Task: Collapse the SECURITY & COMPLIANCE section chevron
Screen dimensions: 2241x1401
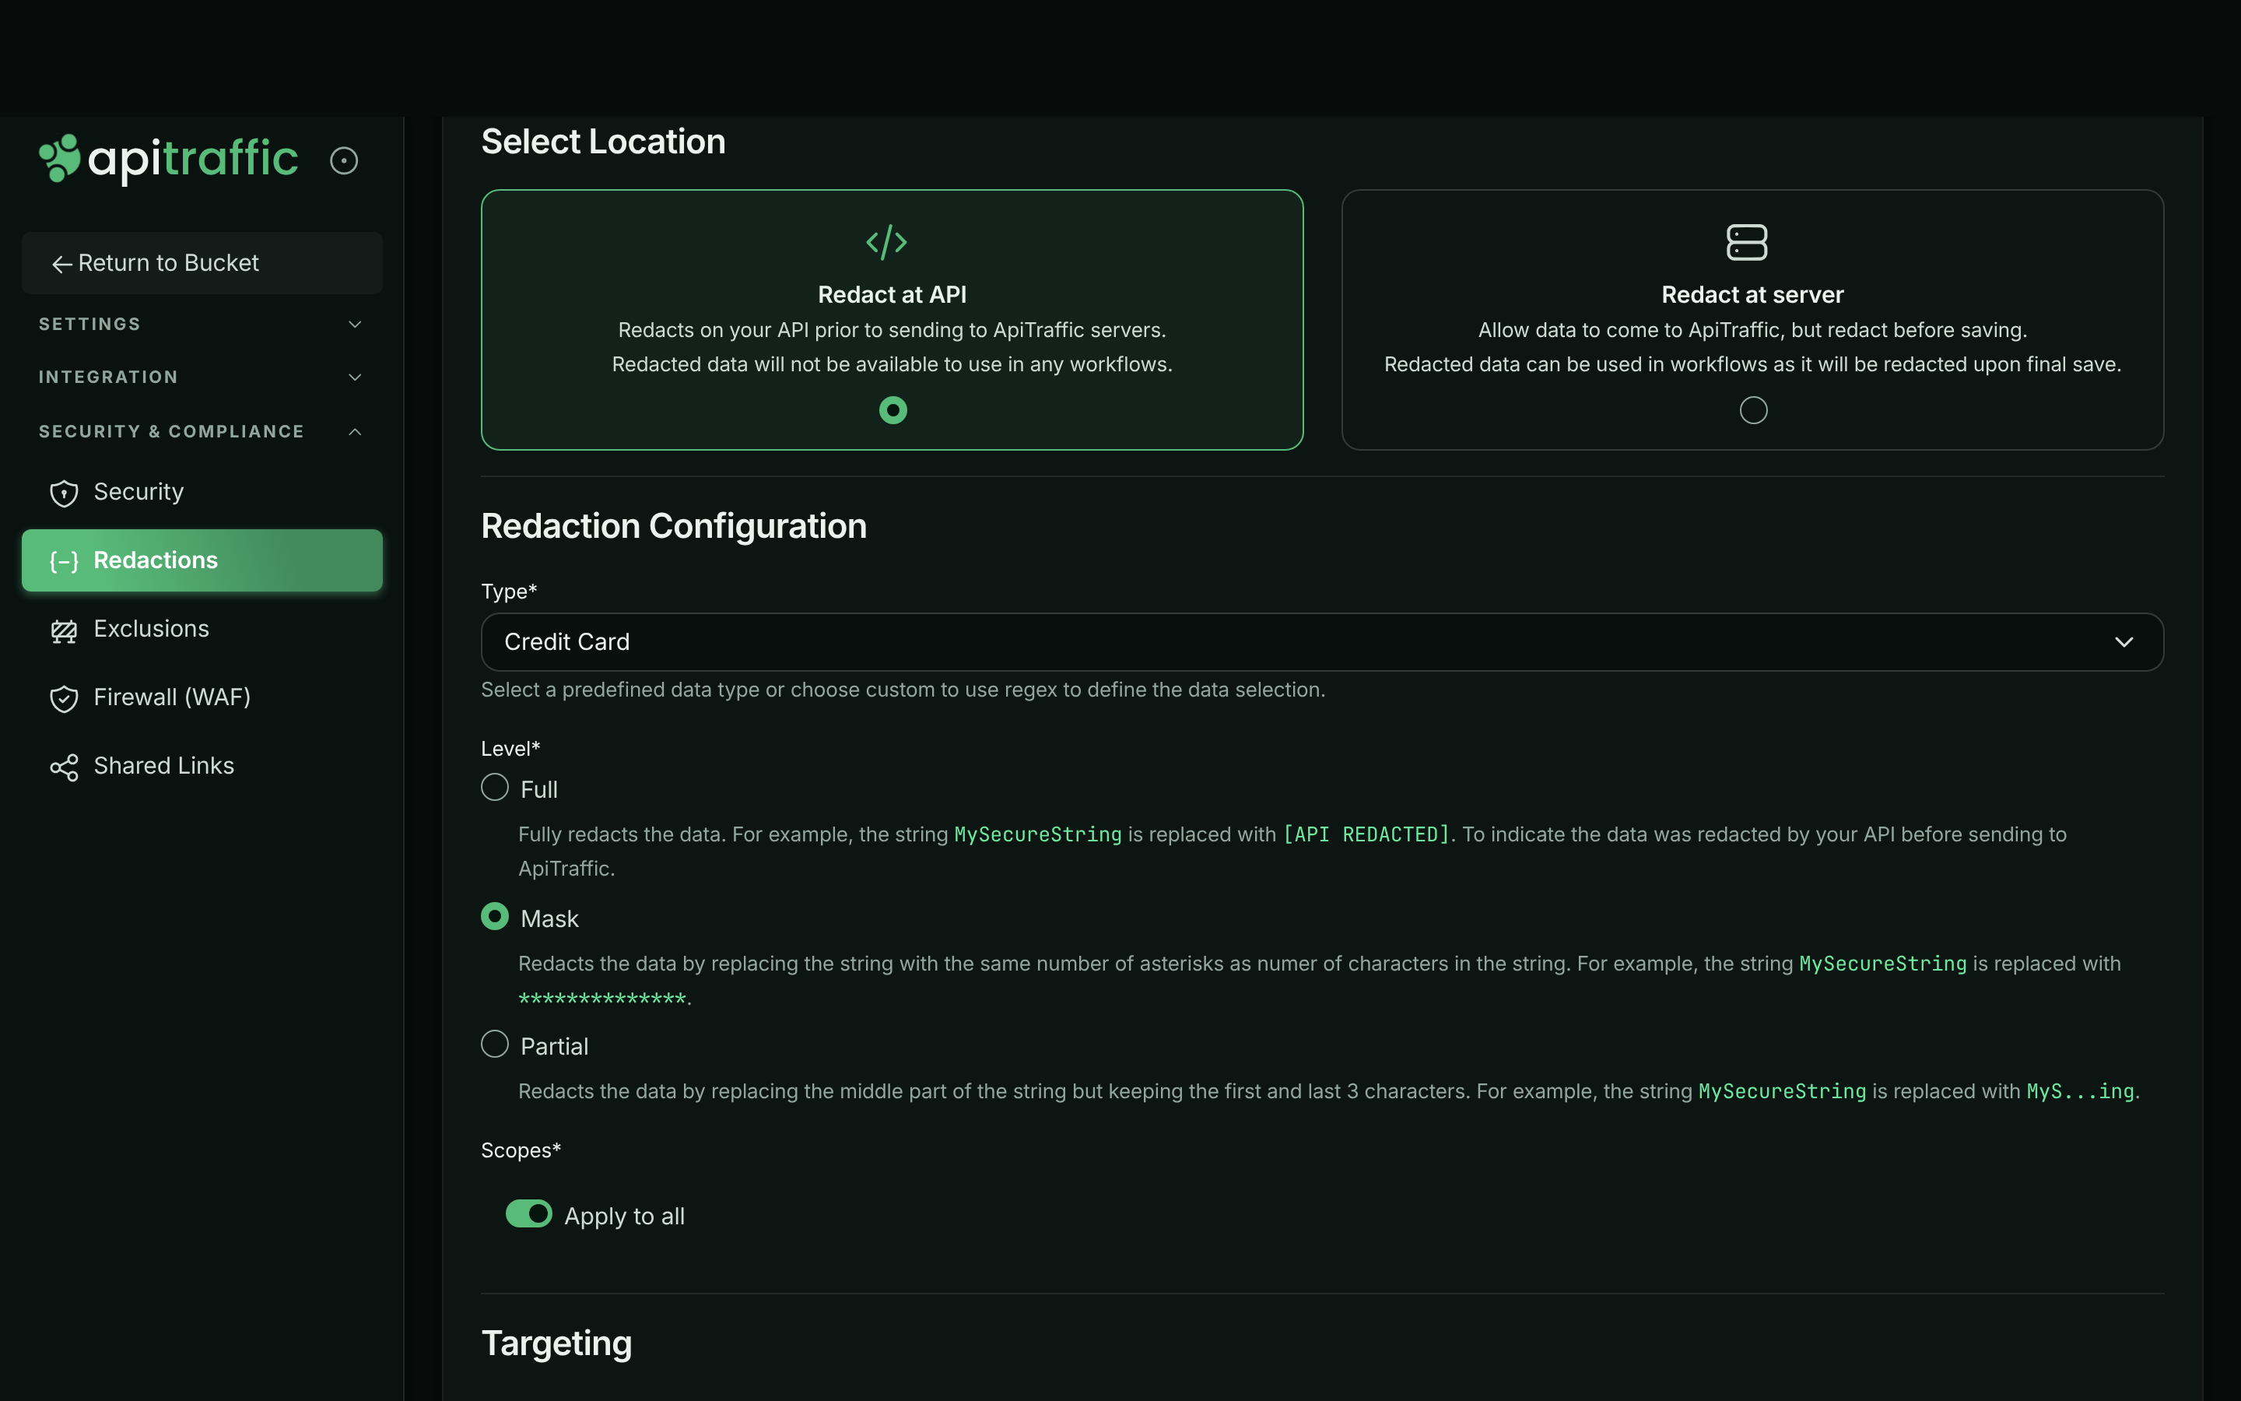Action: [355, 432]
